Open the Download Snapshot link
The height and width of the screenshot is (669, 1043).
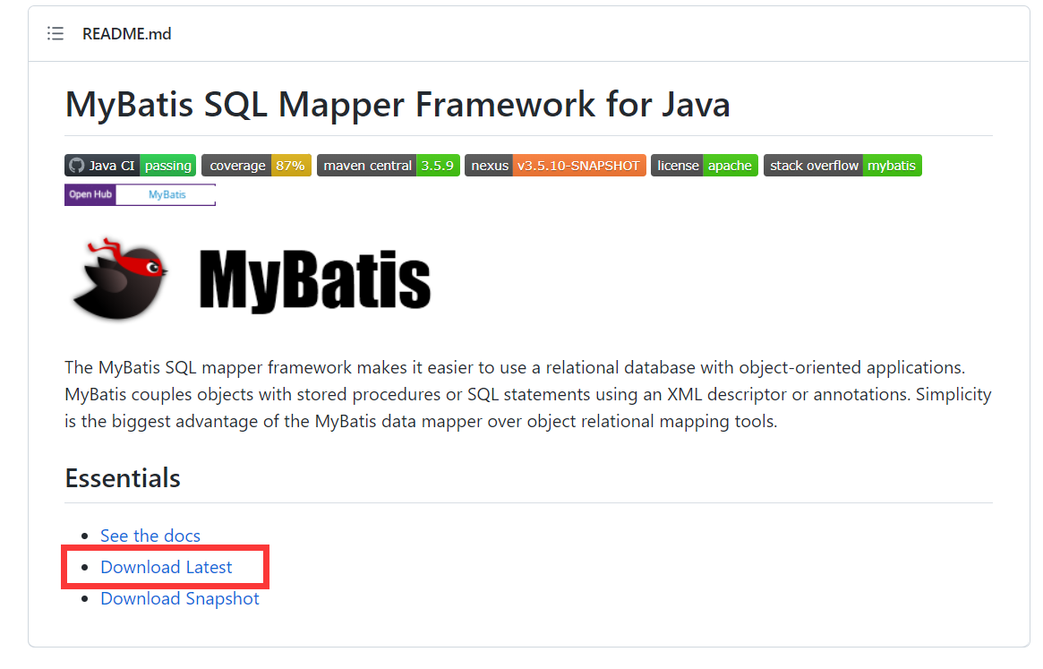180,598
